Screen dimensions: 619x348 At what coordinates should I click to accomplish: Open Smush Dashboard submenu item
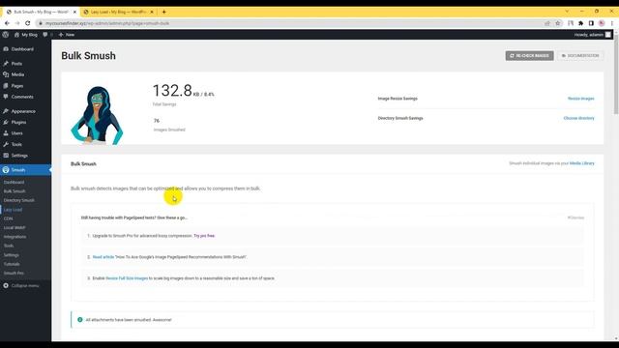click(14, 183)
